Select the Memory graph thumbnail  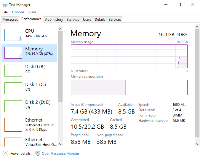(13, 53)
